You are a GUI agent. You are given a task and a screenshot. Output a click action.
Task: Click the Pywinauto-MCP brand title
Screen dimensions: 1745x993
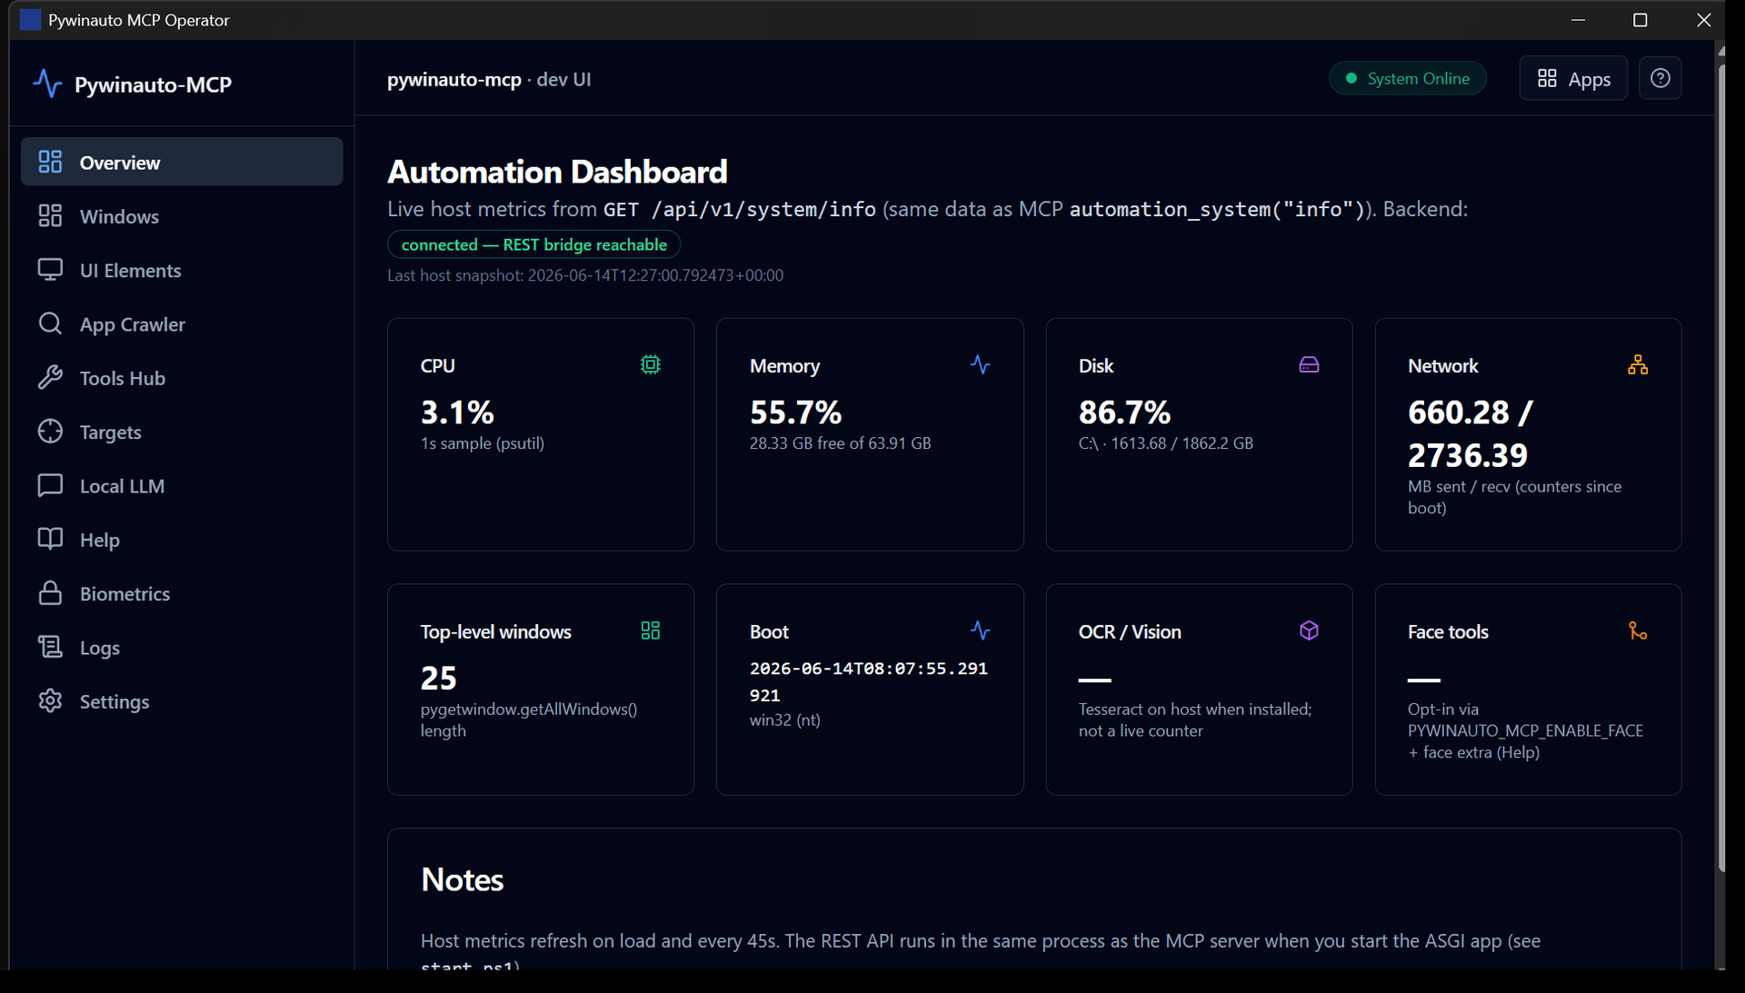tap(153, 84)
